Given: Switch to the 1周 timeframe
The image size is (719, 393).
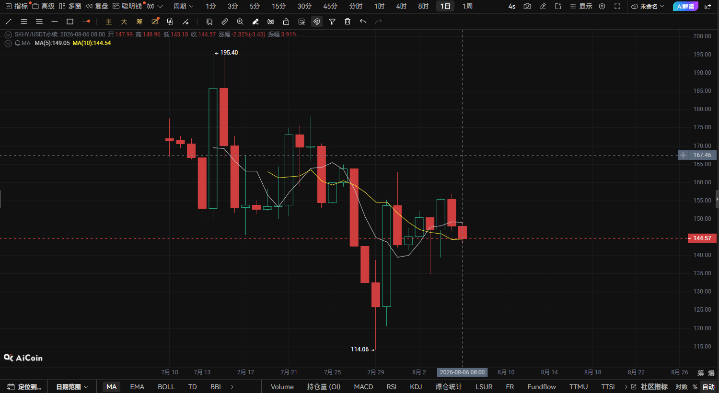Looking at the screenshot, I should point(467,6).
